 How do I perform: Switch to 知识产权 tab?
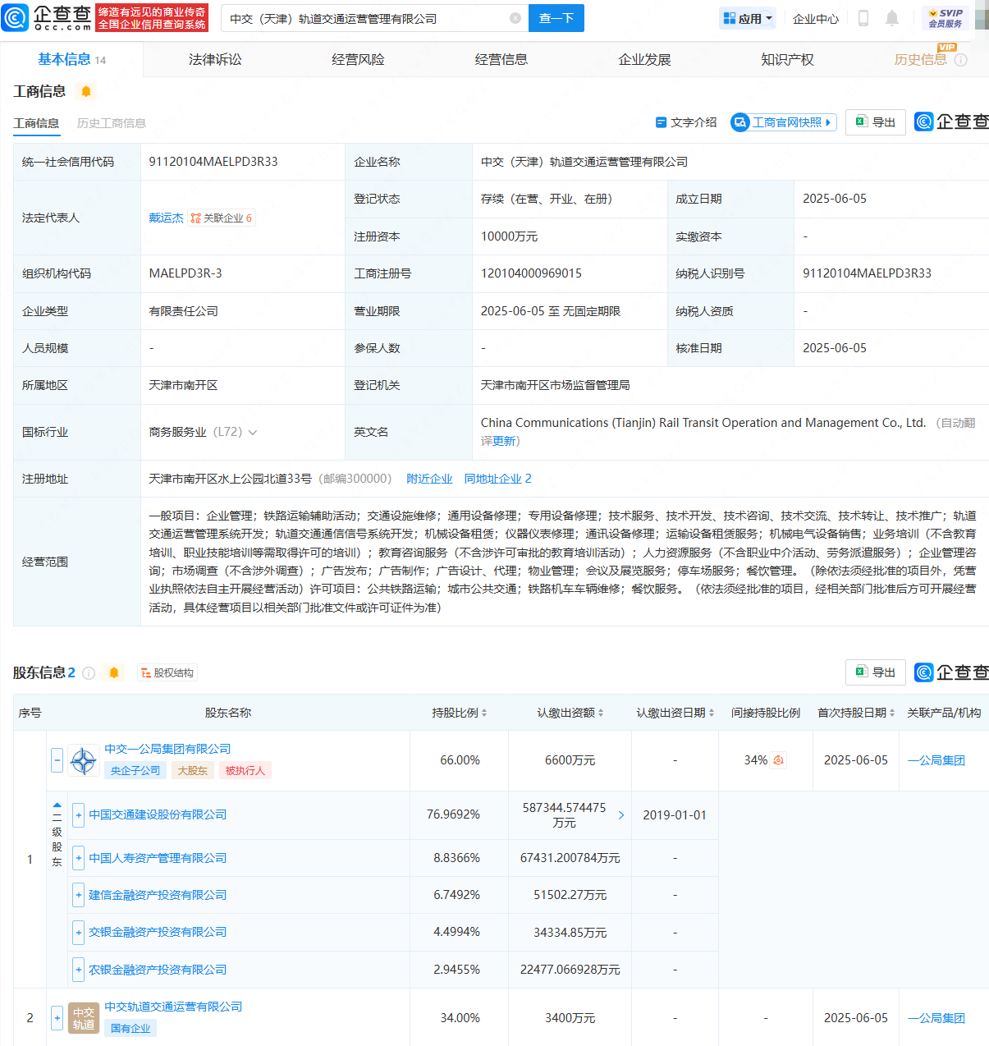coord(787,59)
